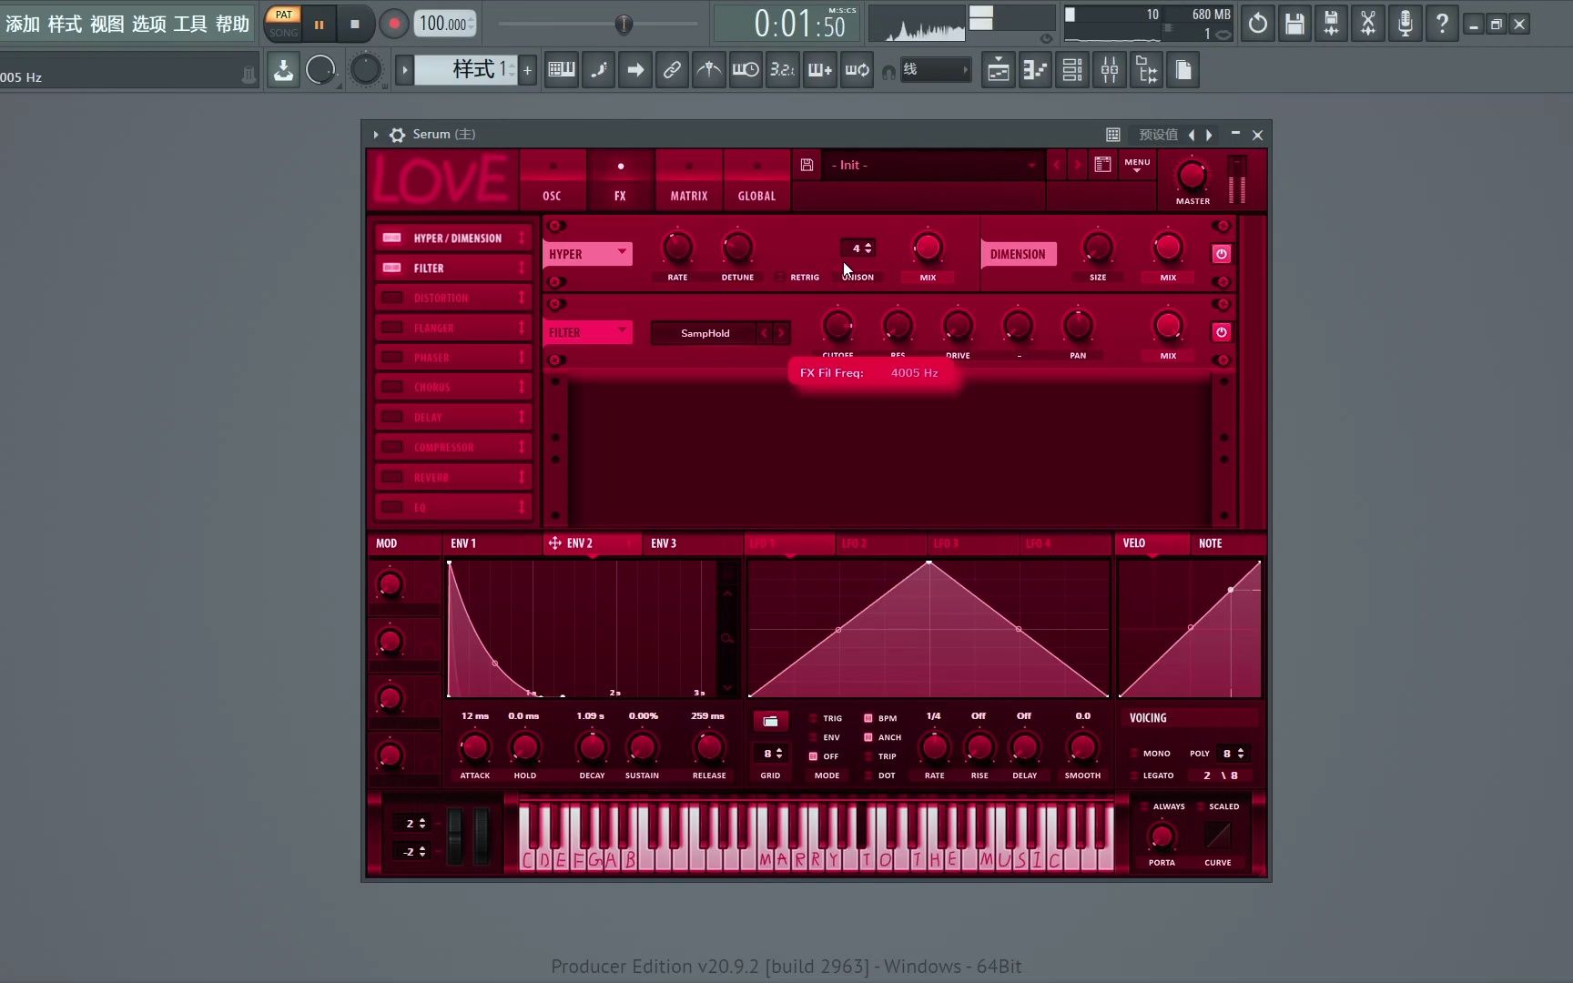Click the stop playback button
The image size is (1573, 983).
tap(355, 25)
